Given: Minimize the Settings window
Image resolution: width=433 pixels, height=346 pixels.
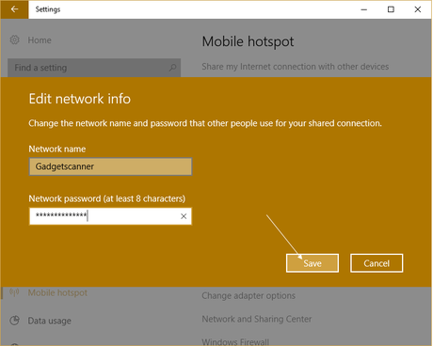Looking at the screenshot, I should tap(364, 9).
